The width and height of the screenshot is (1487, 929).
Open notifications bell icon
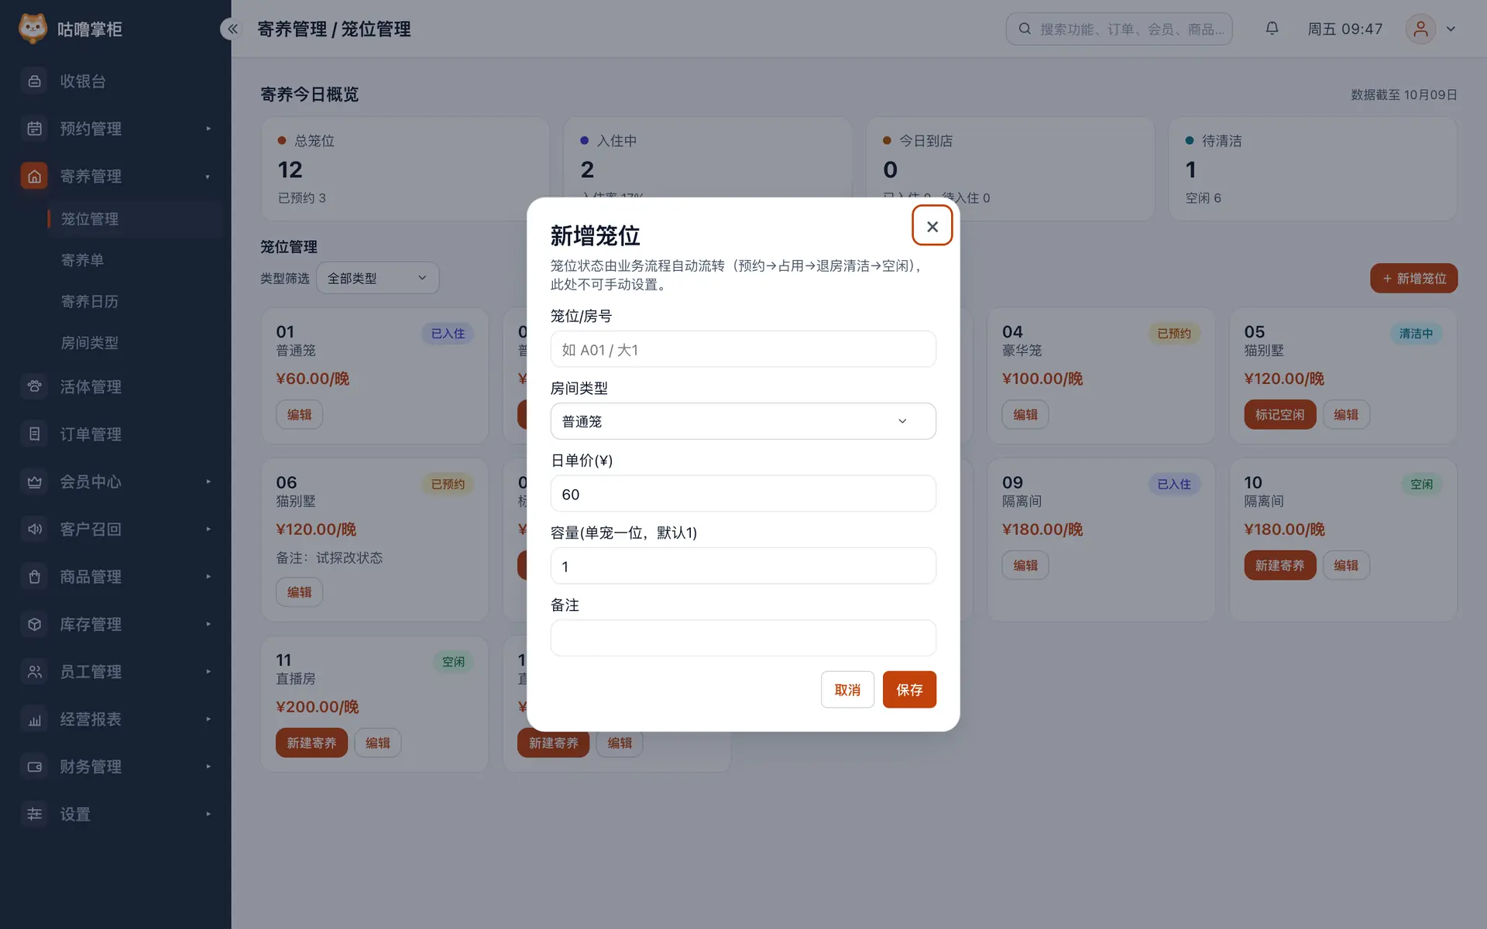pyautogui.click(x=1272, y=29)
